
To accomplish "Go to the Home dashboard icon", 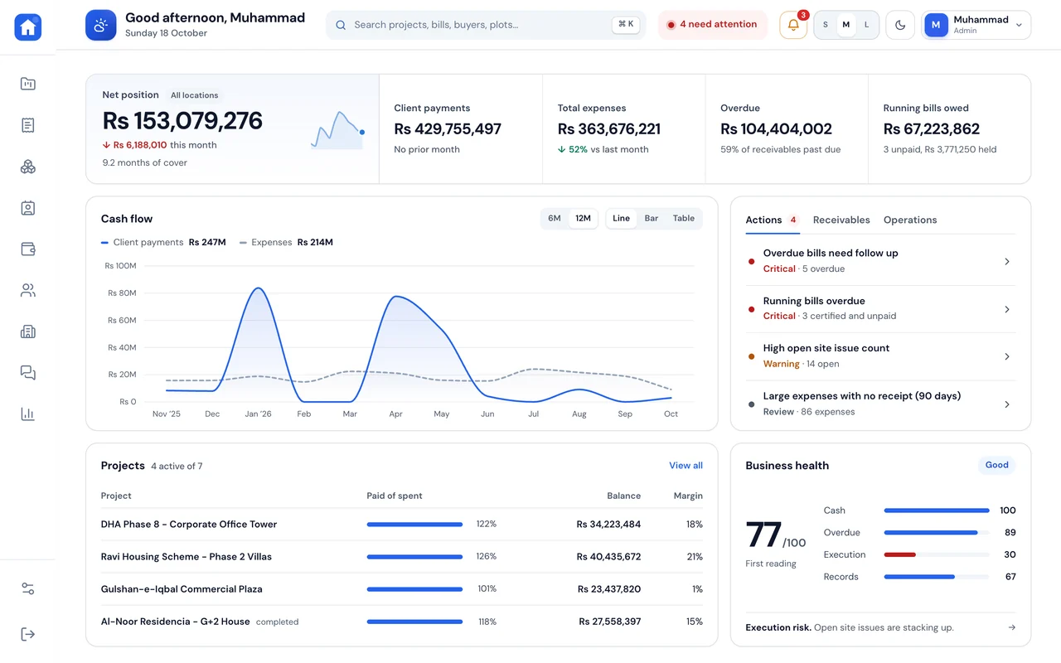I will 28,27.
